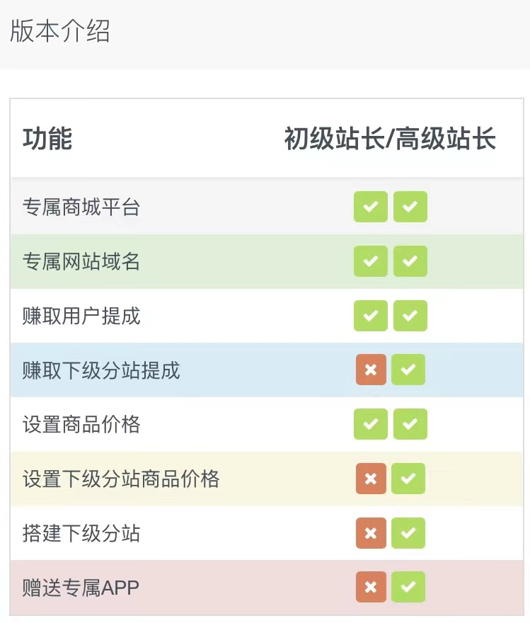Click senior check icon for 赚取用户提成
The width and height of the screenshot is (530, 623).
pos(410,316)
